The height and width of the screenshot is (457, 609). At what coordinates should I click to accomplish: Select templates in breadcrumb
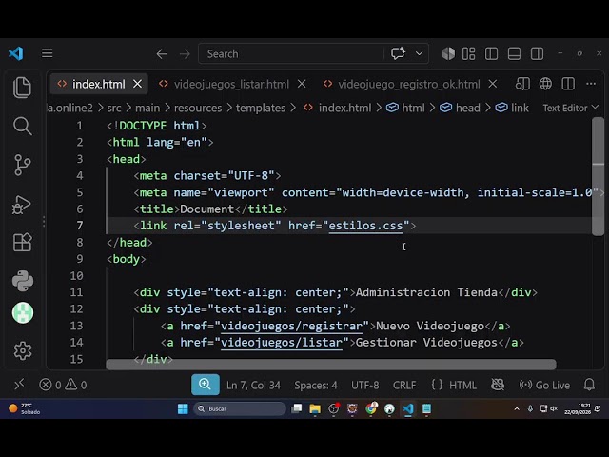point(261,108)
